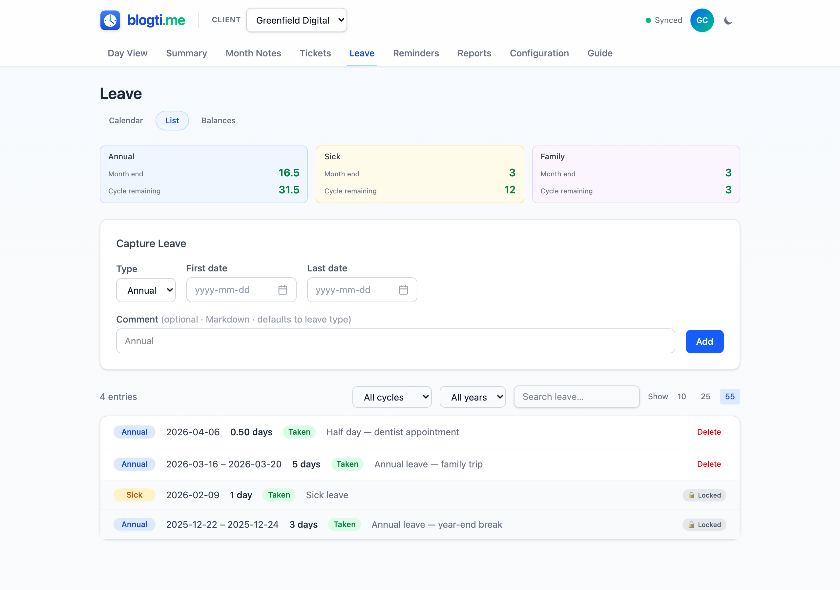Image resolution: width=840 pixels, height=590 pixels.
Task: Click the Annual balance card
Action: 204,174
